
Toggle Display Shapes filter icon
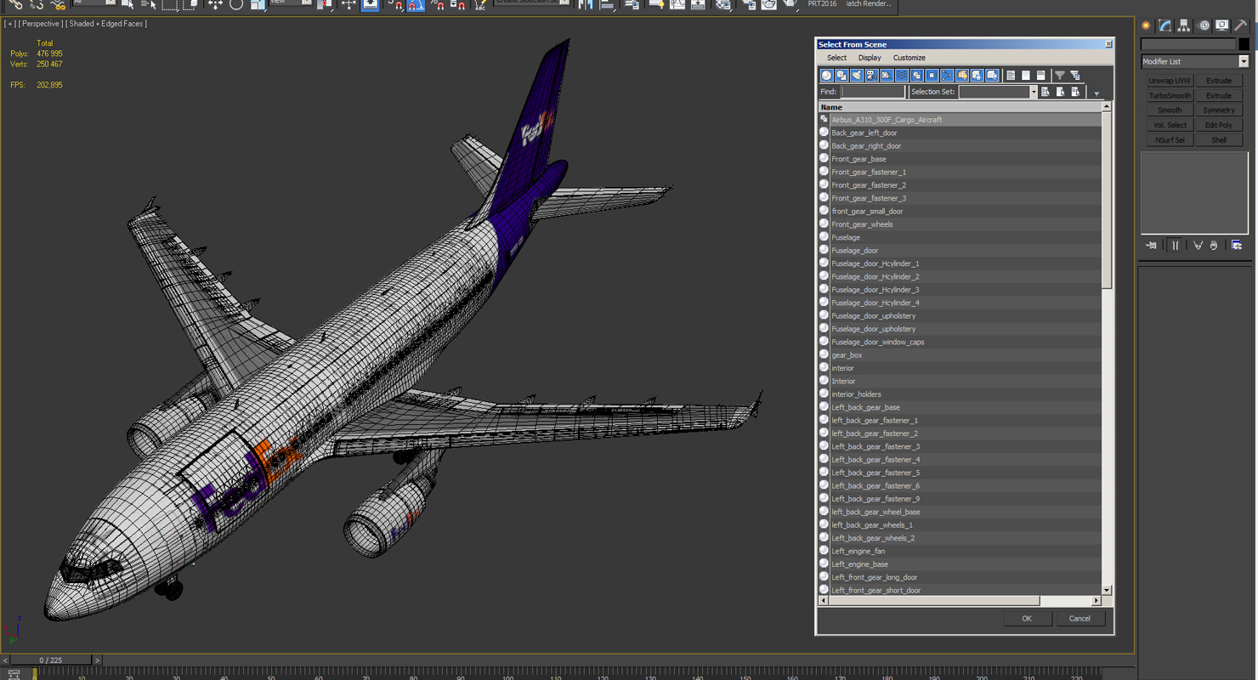(841, 76)
